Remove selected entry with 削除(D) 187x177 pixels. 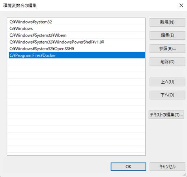(x=167, y=62)
